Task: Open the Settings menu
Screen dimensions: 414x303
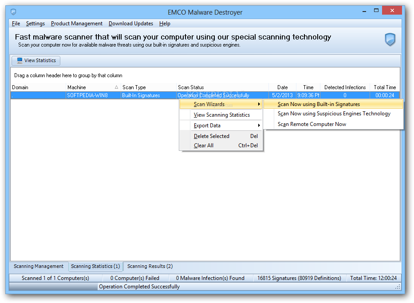Action: [35, 24]
